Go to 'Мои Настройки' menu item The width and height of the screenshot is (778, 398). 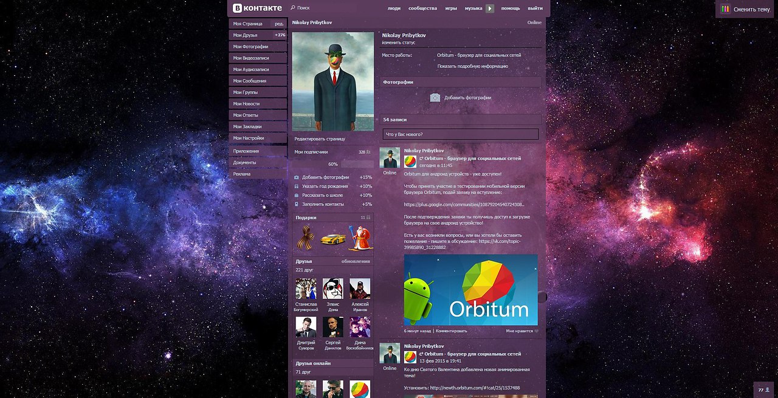249,138
